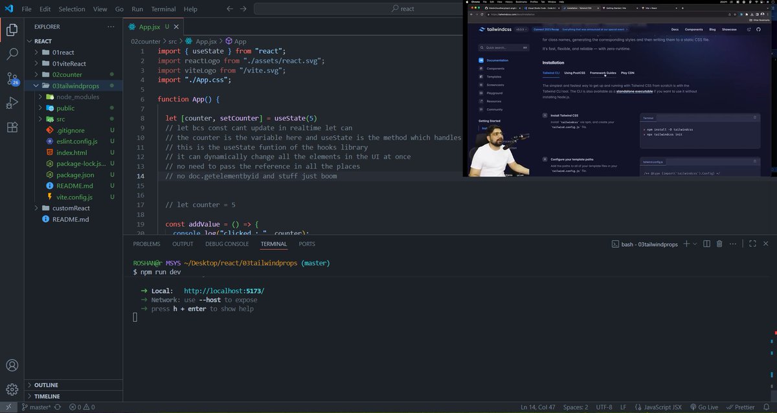Image resolution: width=777 pixels, height=413 pixels.
Task: Switch to the OUTPUT panel tab
Action: 183,244
